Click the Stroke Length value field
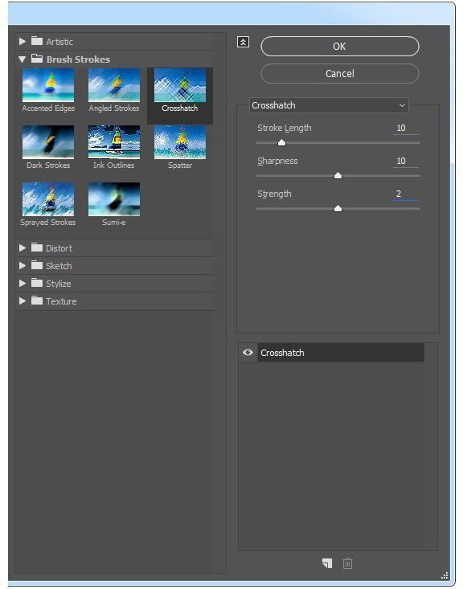463x589 pixels. pos(405,128)
